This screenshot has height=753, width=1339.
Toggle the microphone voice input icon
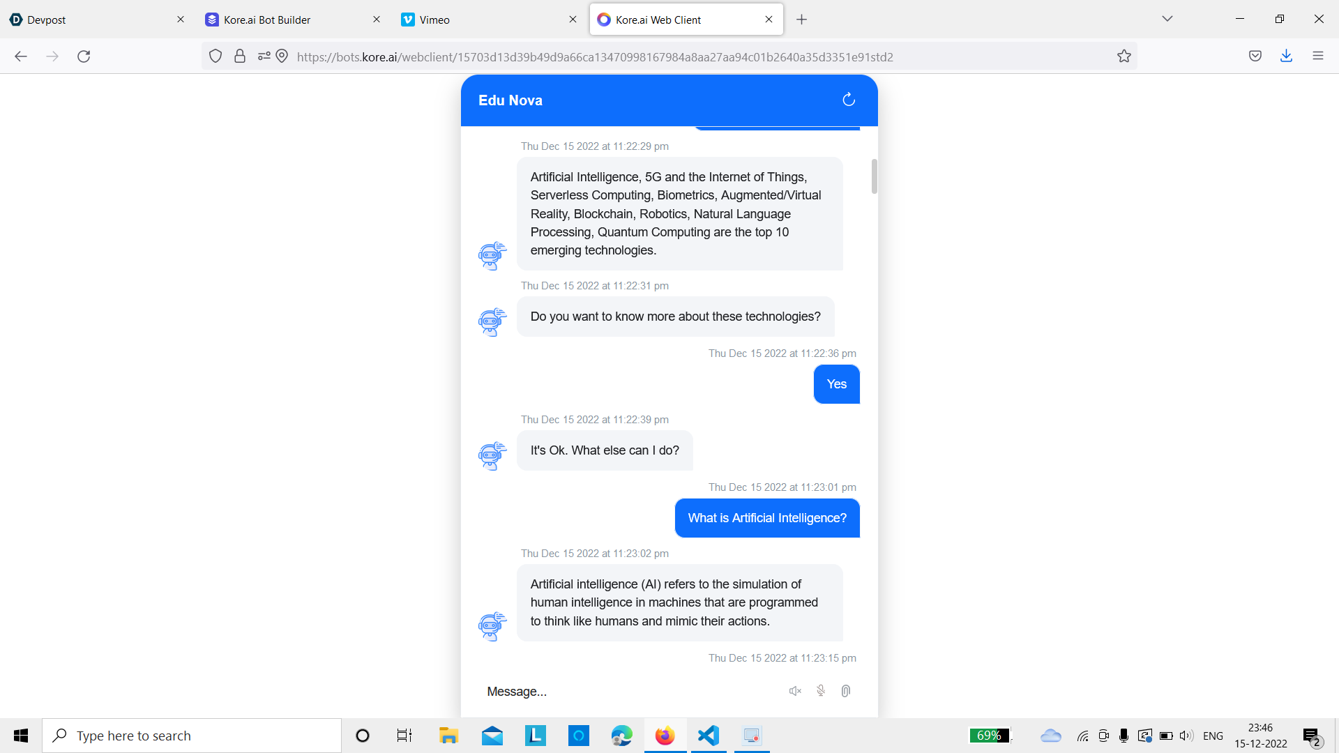pos(821,691)
